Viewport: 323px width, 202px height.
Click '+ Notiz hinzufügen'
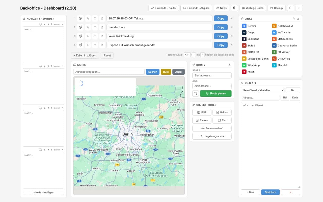click(x=43, y=192)
